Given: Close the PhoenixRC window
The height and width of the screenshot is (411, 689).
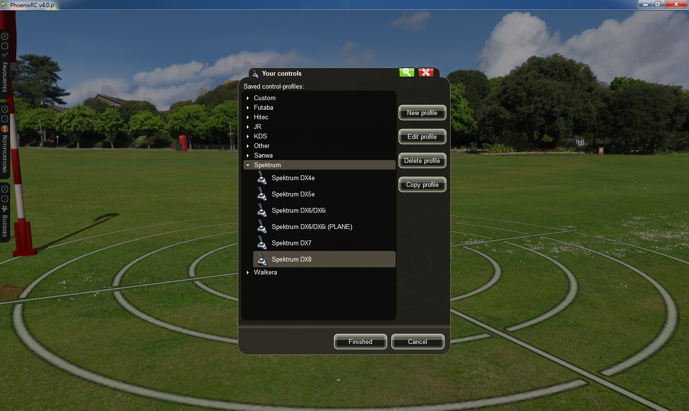Looking at the screenshot, I should click(x=676, y=4).
